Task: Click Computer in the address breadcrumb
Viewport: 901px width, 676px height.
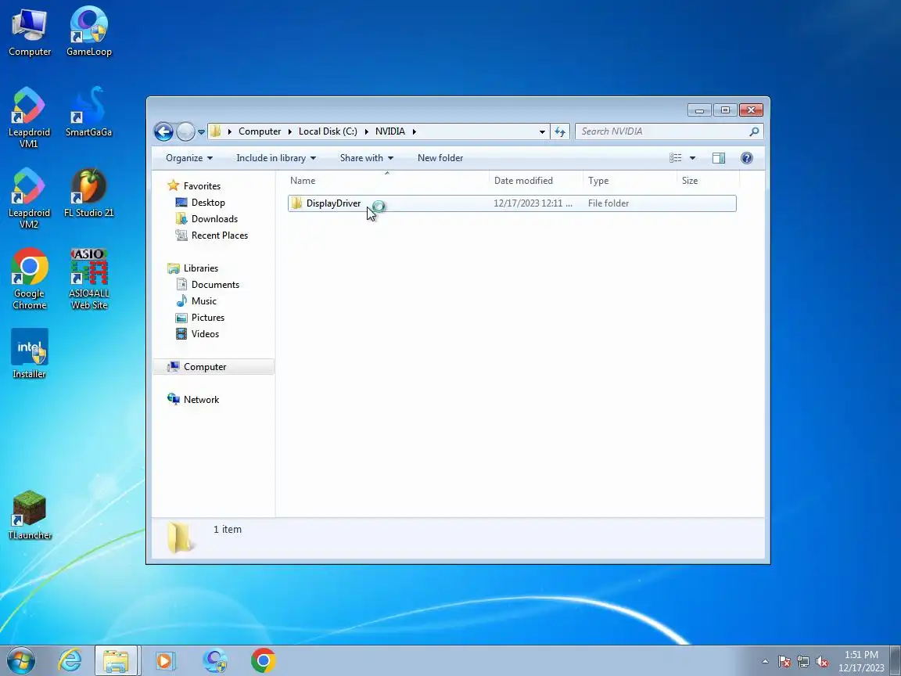Action: coord(260,131)
